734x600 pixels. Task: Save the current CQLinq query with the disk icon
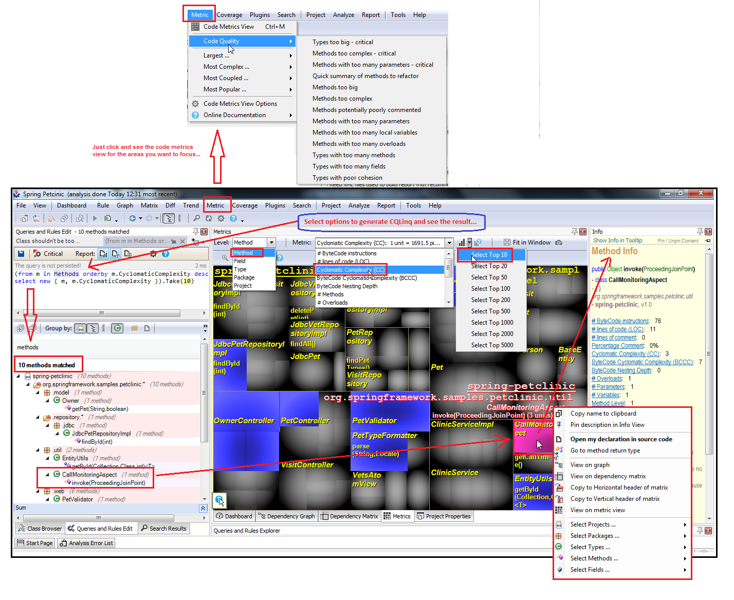click(x=22, y=253)
